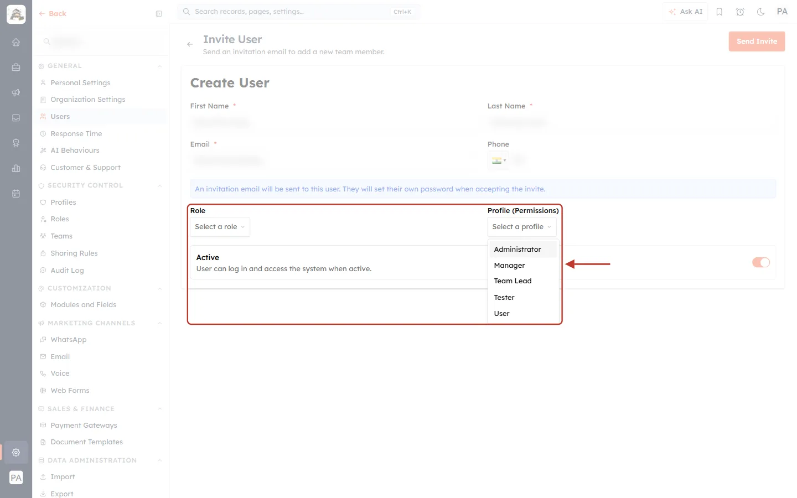Viewport: 797px width, 498px height.
Task: Open the bar chart reports icon
Action: 16,168
